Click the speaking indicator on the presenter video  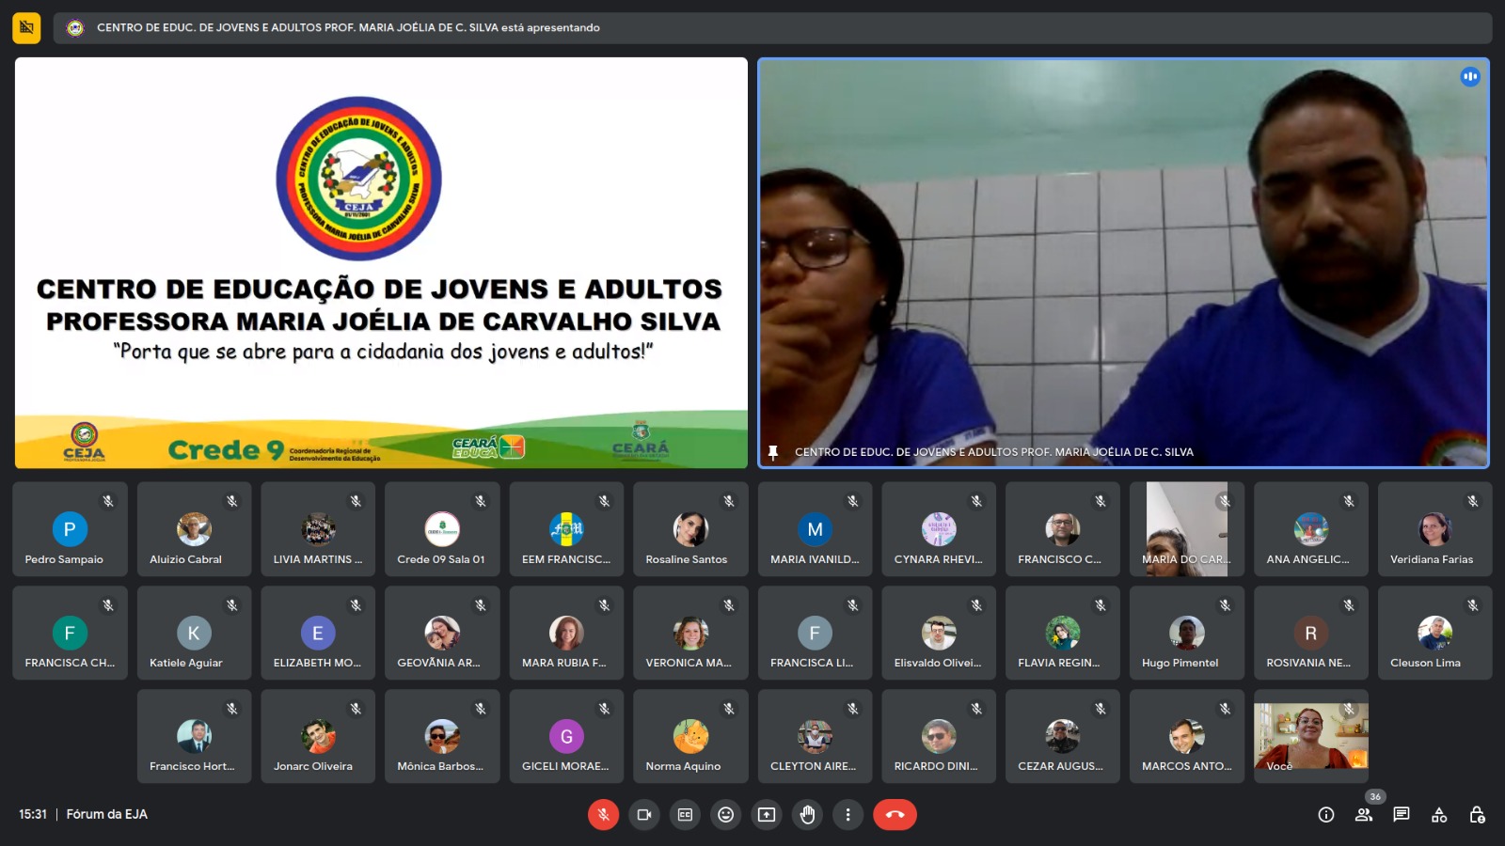(x=1470, y=77)
